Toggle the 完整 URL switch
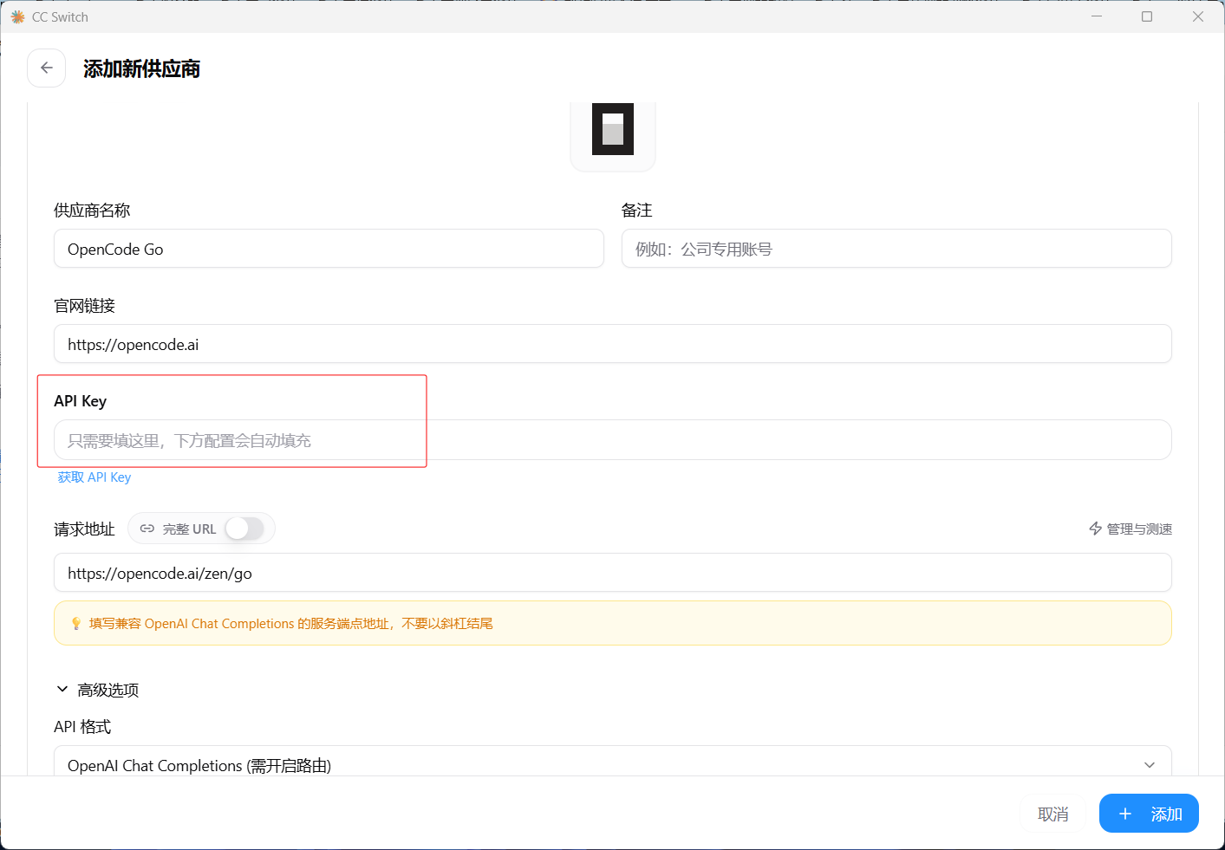 244,529
